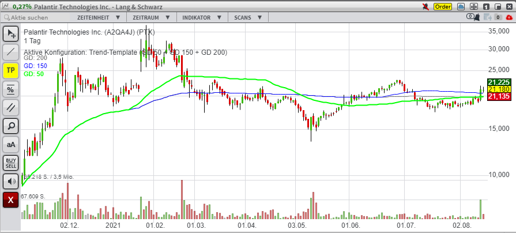Viewport: 516px width, 233px height.
Task: Click the green 'GD: 50' indicator label
Action: pyautogui.click(x=33, y=74)
